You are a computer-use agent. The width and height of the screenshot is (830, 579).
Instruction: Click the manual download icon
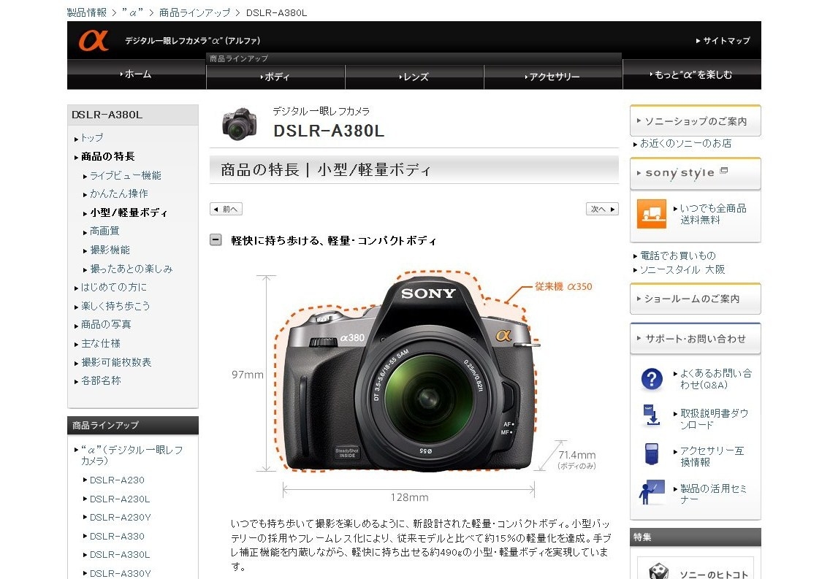[x=652, y=415]
